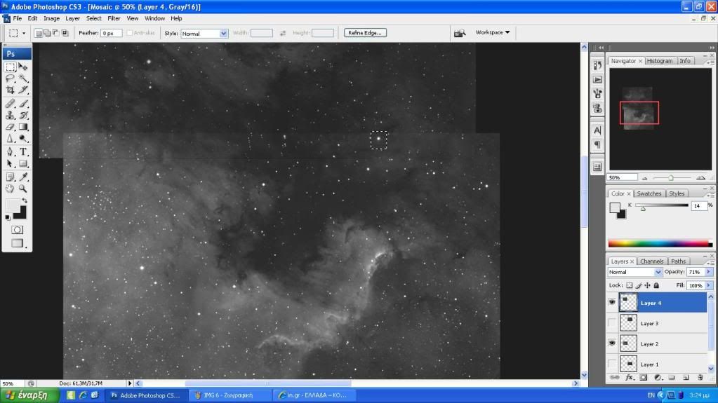The width and height of the screenshot is (718, 403).
Task: Select the Crop tool
Action: (x=10, y=90)
